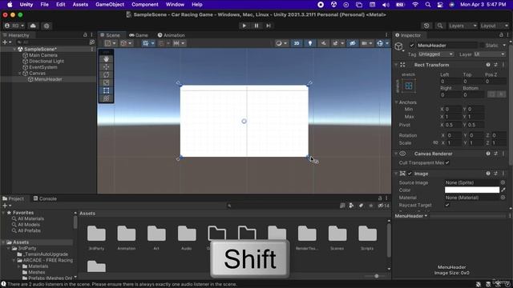Screen dimensions: 513x288
Task: Collapse the Anchors foldout
Action: (x=396, y=102)
